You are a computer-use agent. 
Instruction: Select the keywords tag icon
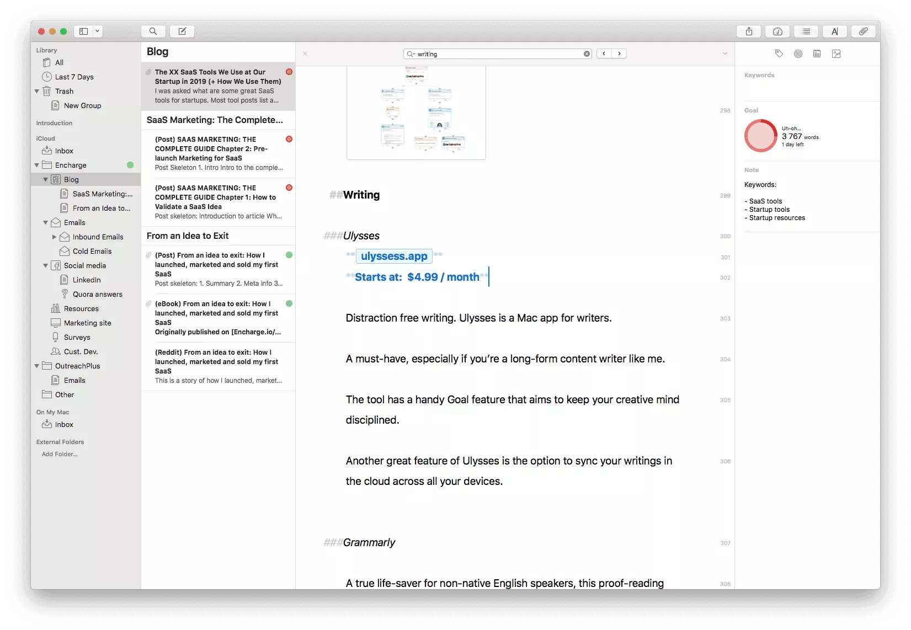[x=779, y=54]
